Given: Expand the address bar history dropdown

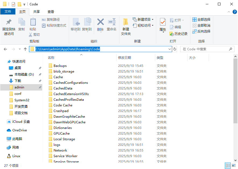Looking at the screenshot, I should tap(169, 49).
